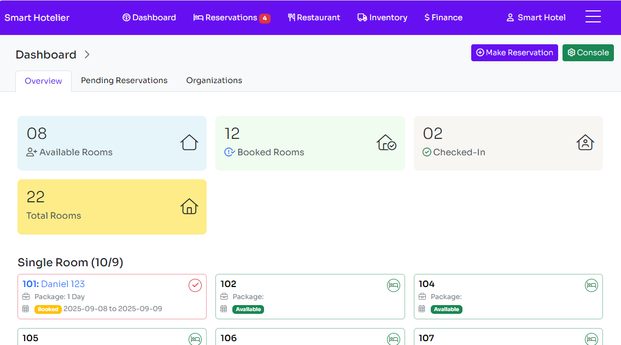Click the date range 2025-09-08 to 2025-09-09
The height and width of the screenshot is (345, 621).
[113, 308]
